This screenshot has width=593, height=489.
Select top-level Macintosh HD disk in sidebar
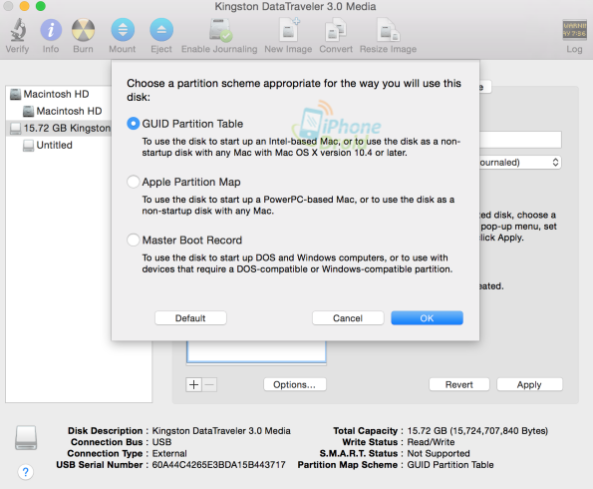point(59,94)
